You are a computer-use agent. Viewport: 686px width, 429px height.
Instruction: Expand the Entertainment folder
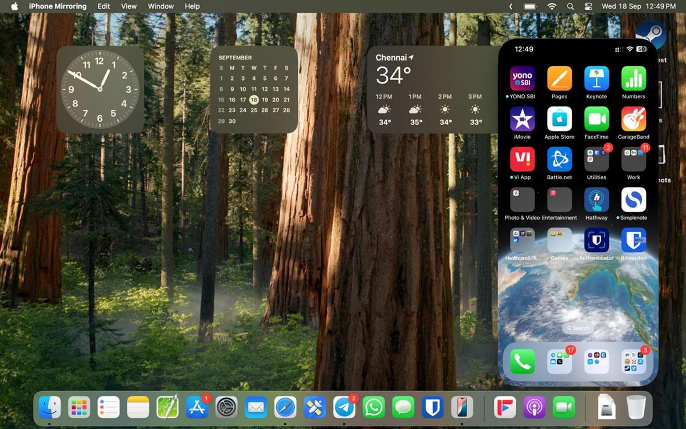point(559,200)
